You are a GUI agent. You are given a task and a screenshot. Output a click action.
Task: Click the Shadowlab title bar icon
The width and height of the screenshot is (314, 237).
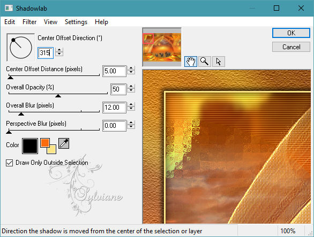pyautogui.click(x=9, y=8)
